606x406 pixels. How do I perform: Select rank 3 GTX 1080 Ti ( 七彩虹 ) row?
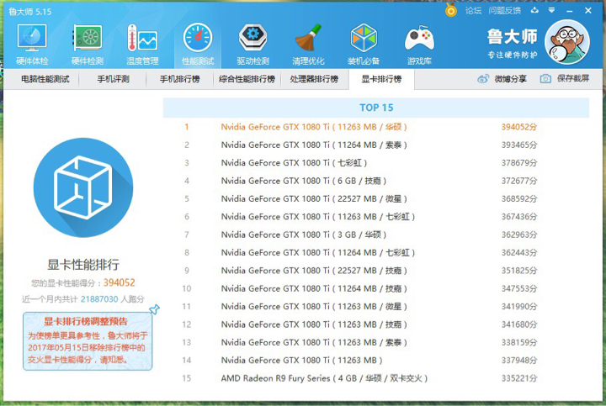[376, 163]
